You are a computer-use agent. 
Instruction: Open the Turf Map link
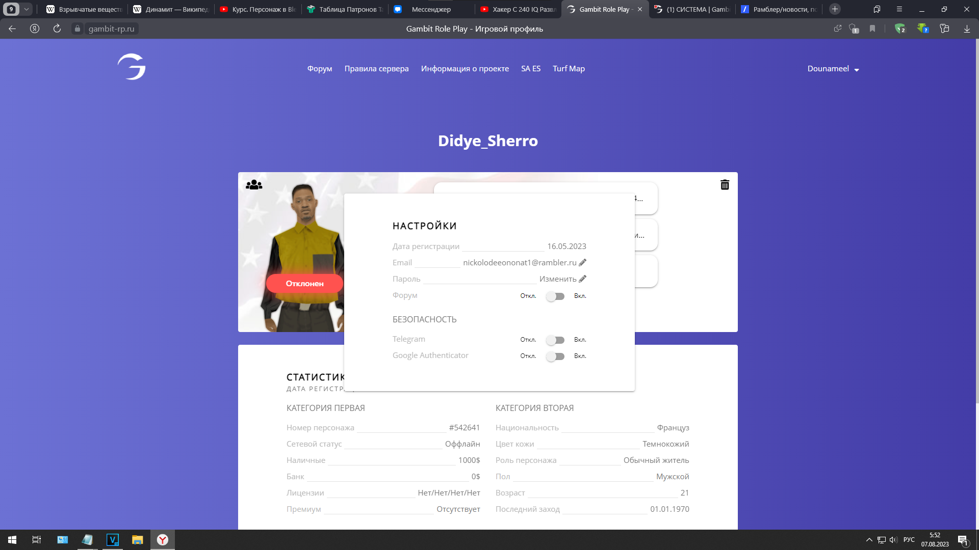pos(569,69)
